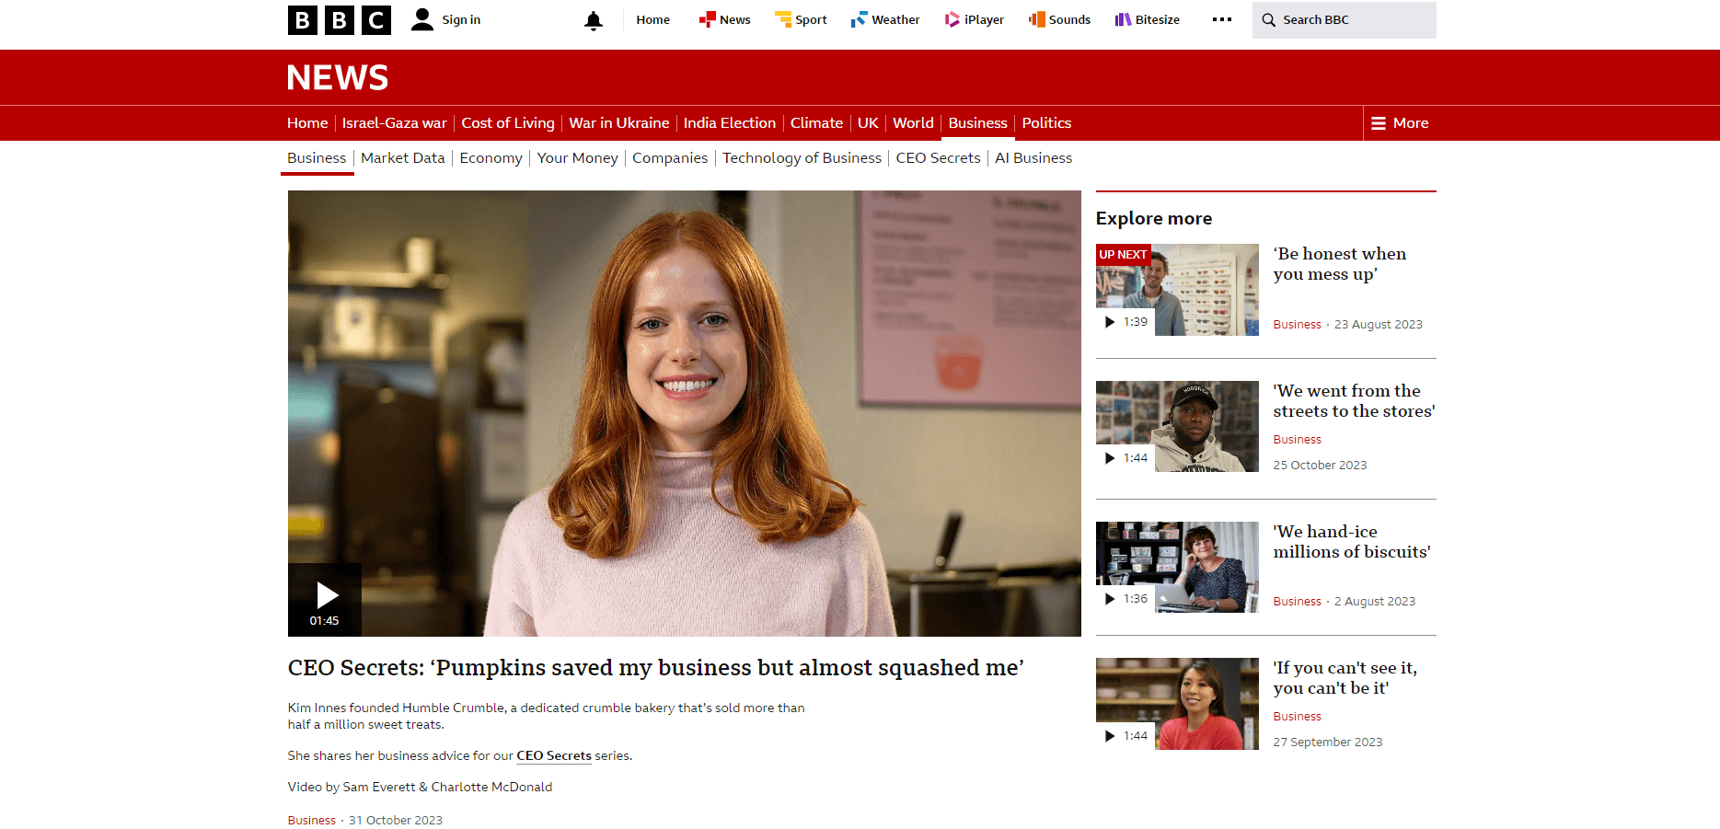Open War in Ukraine section
The height and width of the screenshot is (829, 1720).
[619, 123]
